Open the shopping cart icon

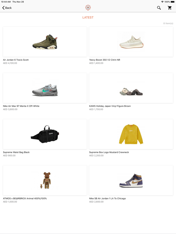pyautogui.click(x=170, y=8)
